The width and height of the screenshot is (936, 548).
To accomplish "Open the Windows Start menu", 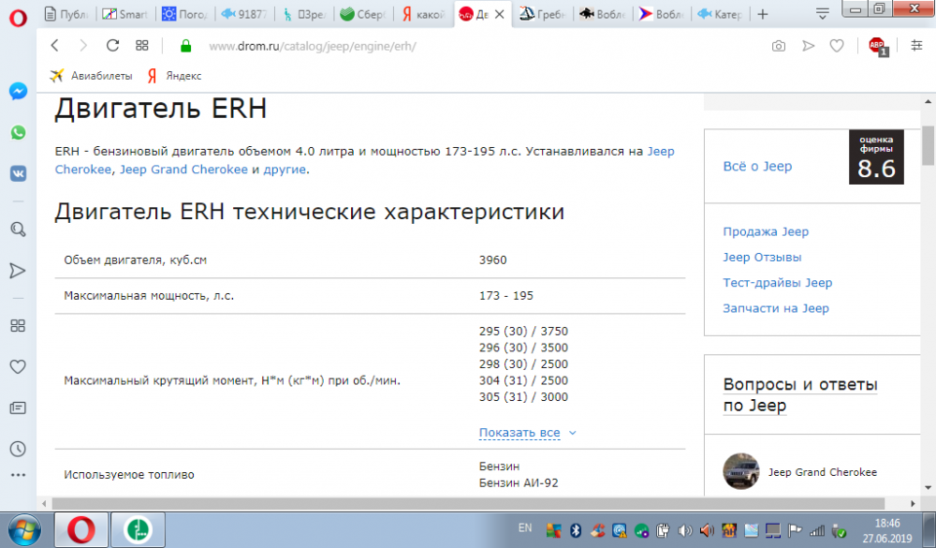I will coord(22,530).
